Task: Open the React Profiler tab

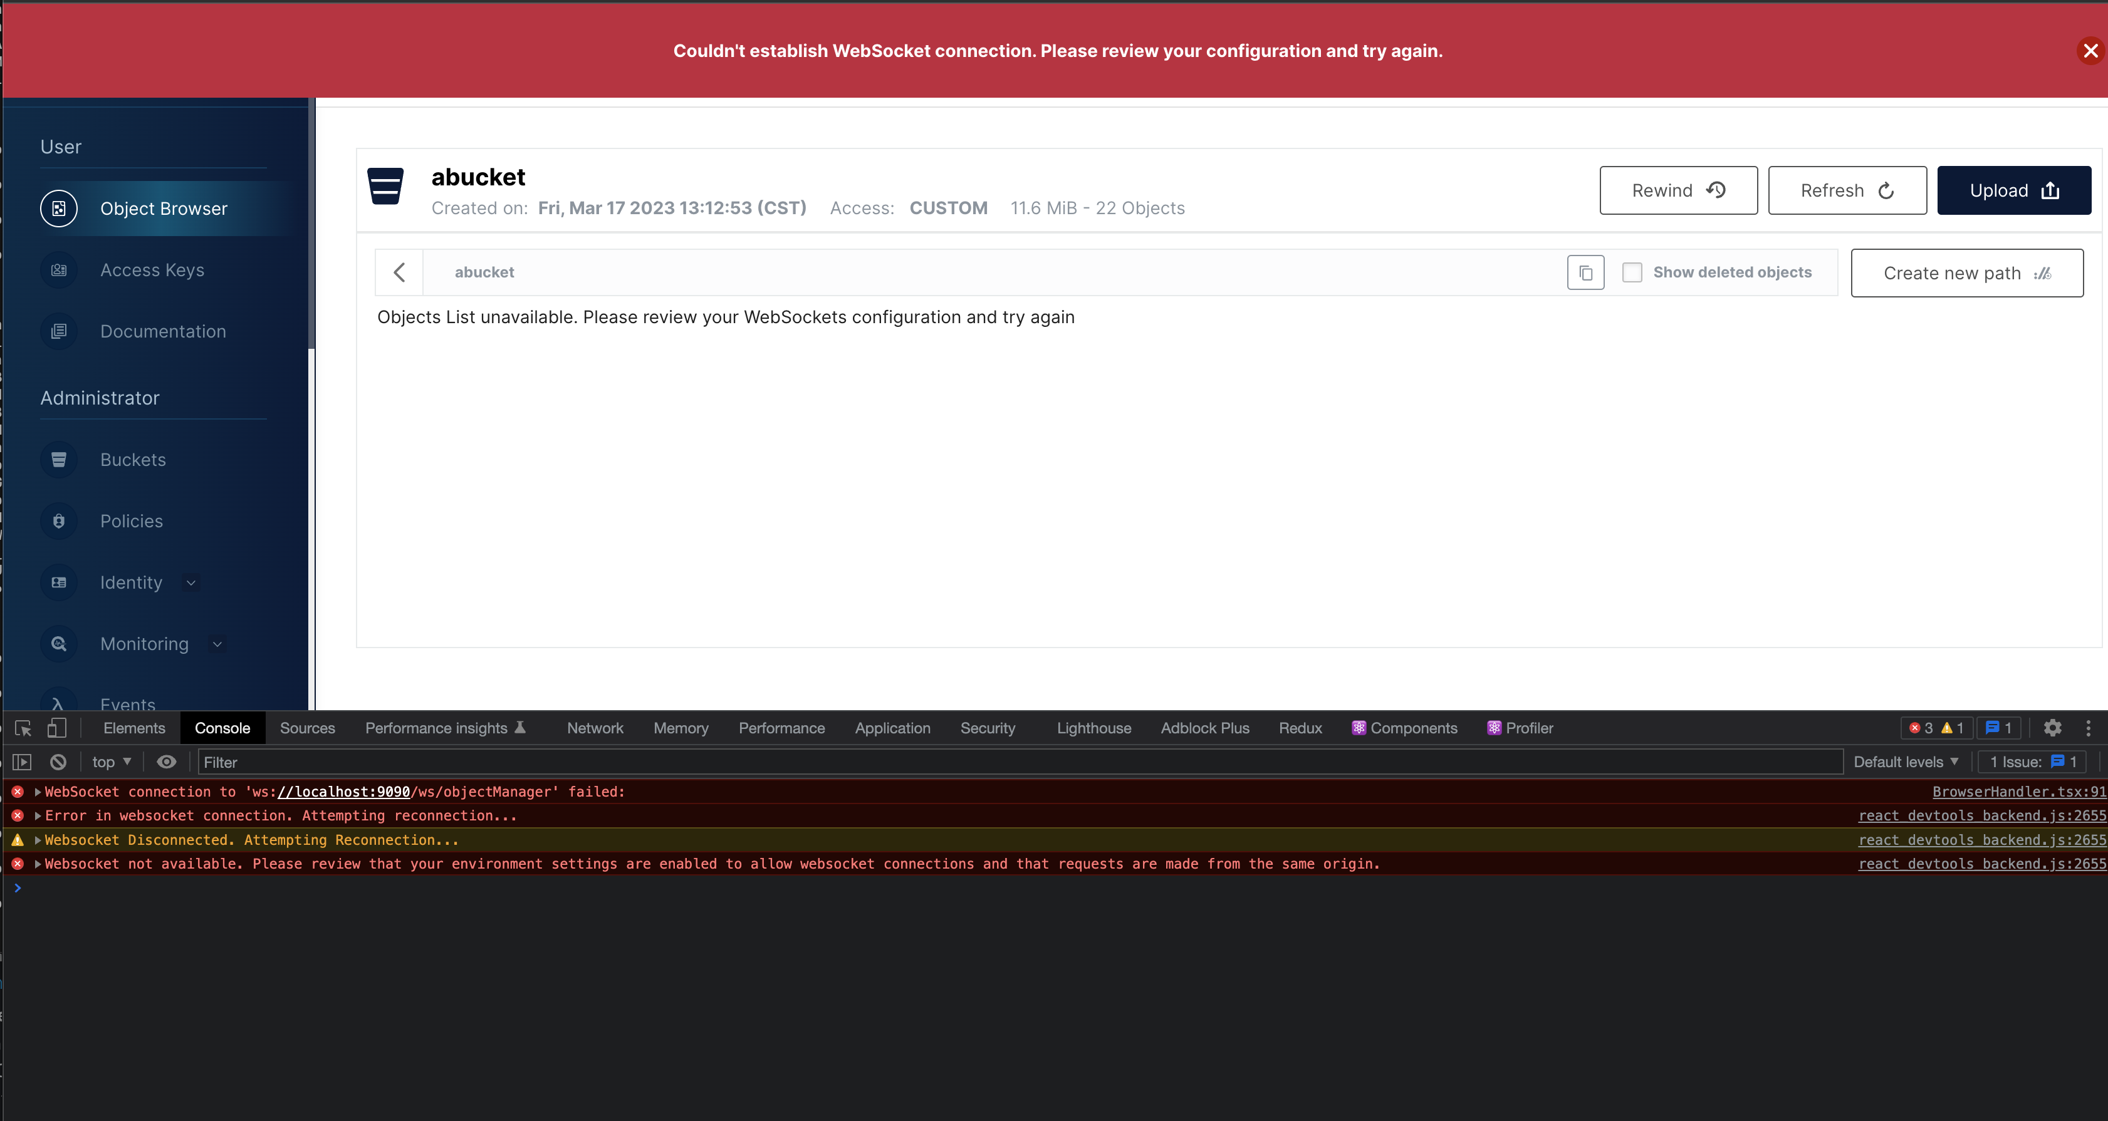Action: pos(1520,728)
